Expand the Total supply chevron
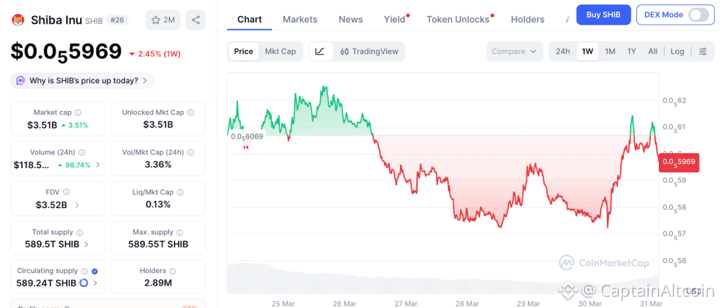The height and width of the screenshot is (308, 720). coord(86,245)
